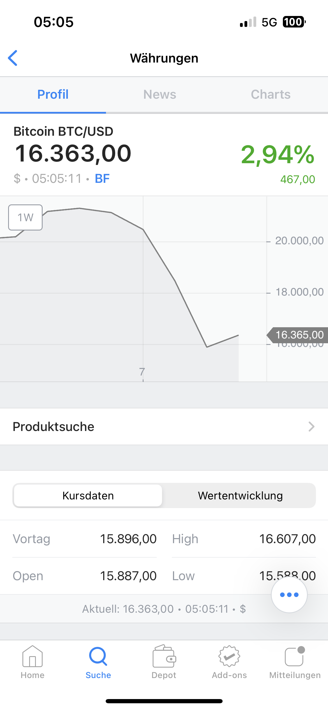The image size is (328, 710).
Task: Tap the floating three-dots more button
Action: click(x=289, y=594)
